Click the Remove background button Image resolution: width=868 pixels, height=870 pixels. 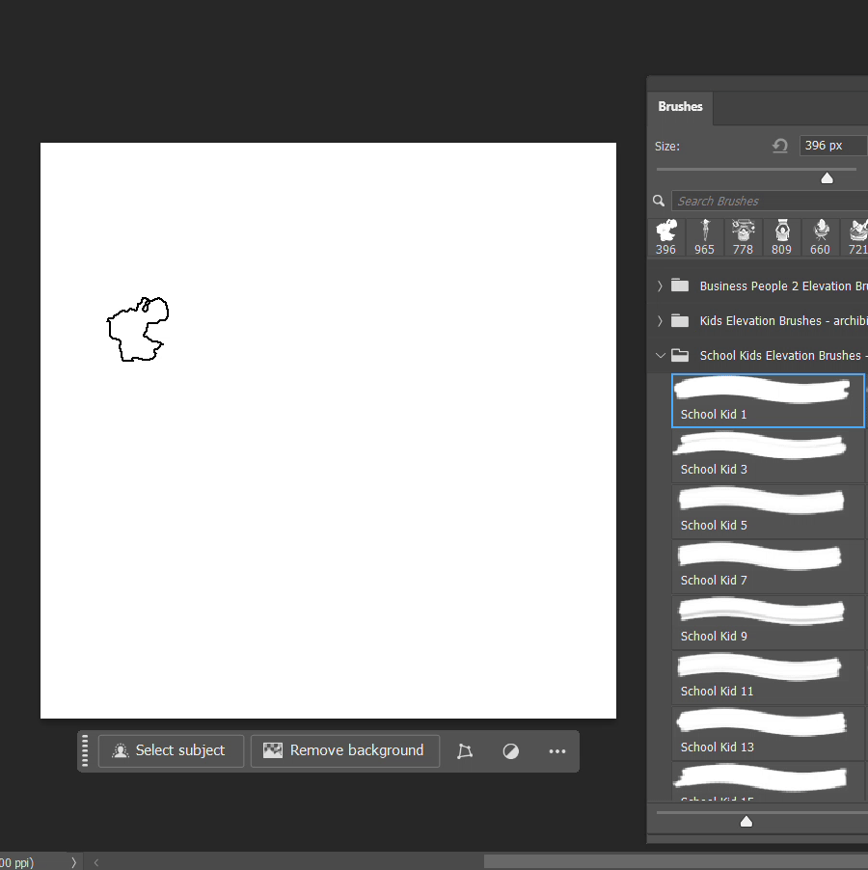pyautogui.click(x=345, y=750)
